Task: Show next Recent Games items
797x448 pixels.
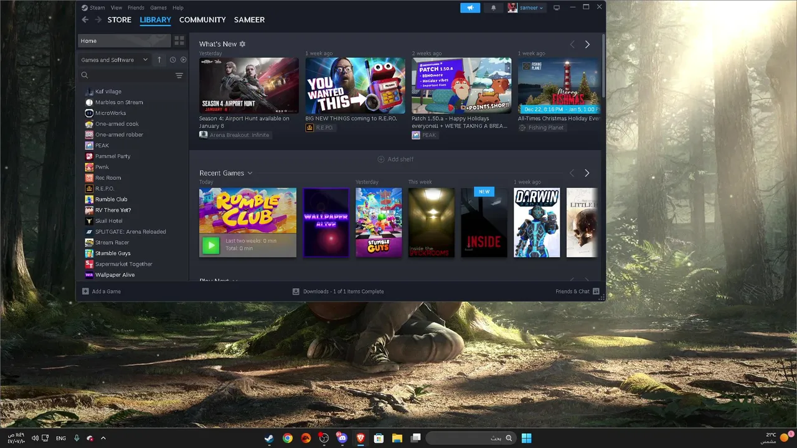Action: click(x=587, y=173)
